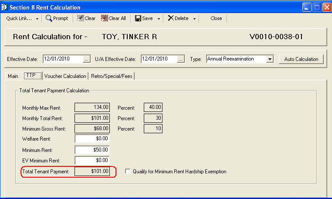332x199 pixels.
Task: Click the Prompt magnifier icon
Action: (x=49, y=18)
